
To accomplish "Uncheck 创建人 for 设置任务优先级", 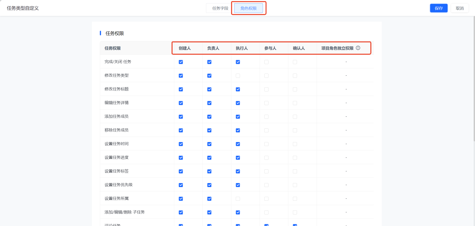I will pos(181,185).
